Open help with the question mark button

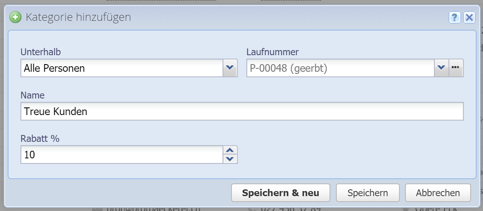[x=455, y=17]
